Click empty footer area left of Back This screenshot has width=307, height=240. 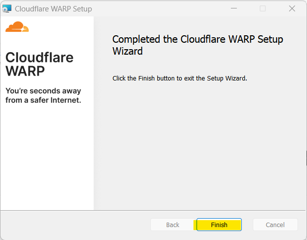(75, 225)
